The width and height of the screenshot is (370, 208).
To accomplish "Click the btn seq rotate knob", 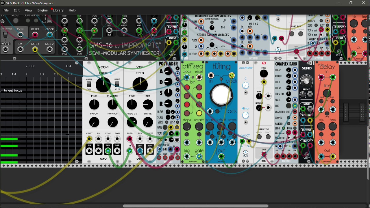I will point(199,127).
